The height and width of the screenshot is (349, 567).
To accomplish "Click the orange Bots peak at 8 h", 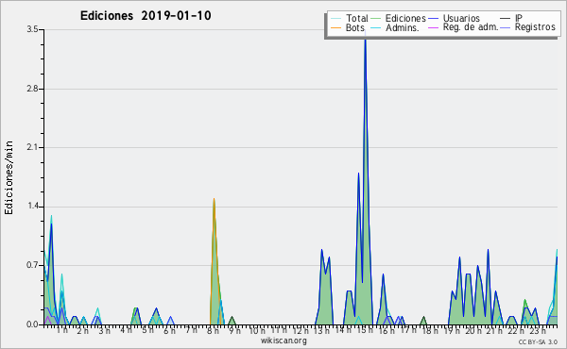I will [x=215, y=199].
